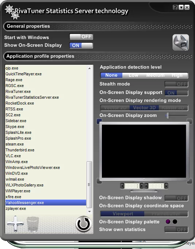Click the gears logo in title bar
This screenshot has width=195, height=249.
(x=12, y=12)
